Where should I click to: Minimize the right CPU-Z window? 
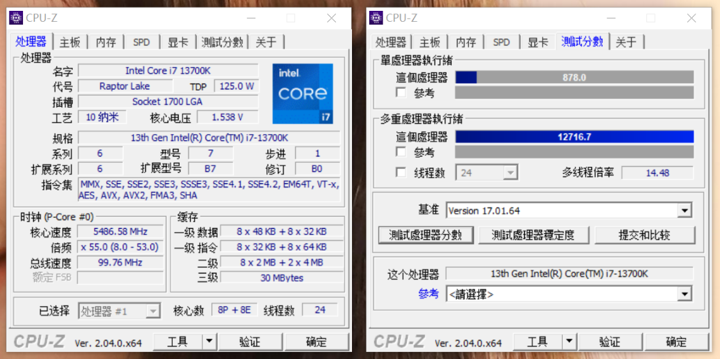(611, 18)
